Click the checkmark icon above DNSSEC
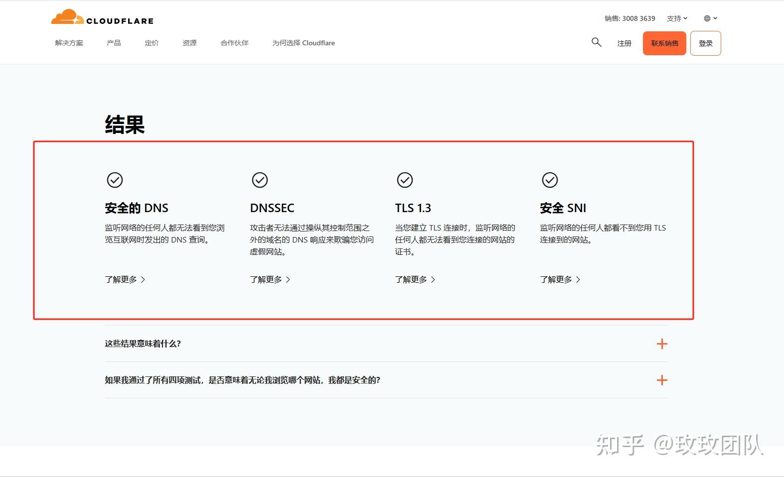 point(260,180)
